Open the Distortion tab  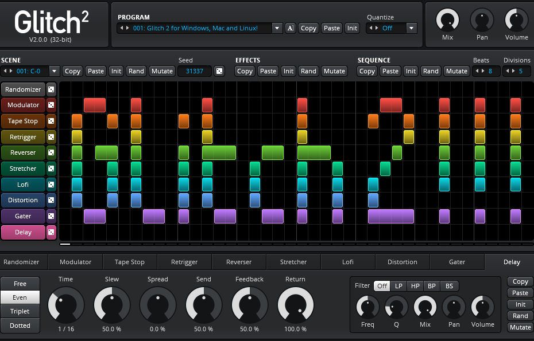[x=402, y=262]
